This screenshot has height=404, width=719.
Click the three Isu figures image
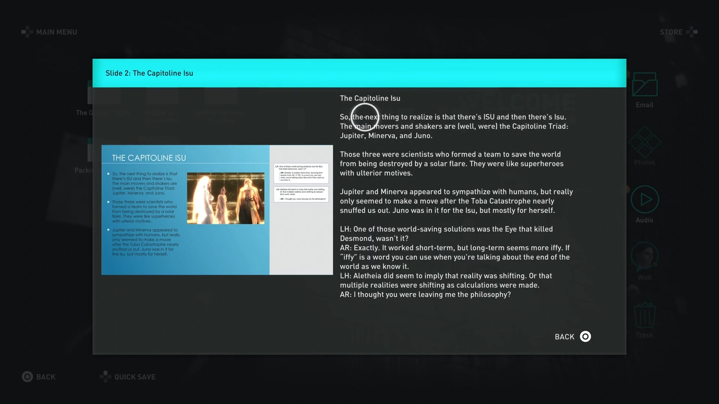click(x=225, y=198)
